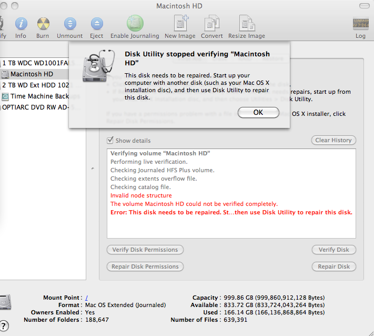The width and height of the screenshot is (374, 336).
Task: Click the Used value 166.14 GB
Action: tap(274, 313)
